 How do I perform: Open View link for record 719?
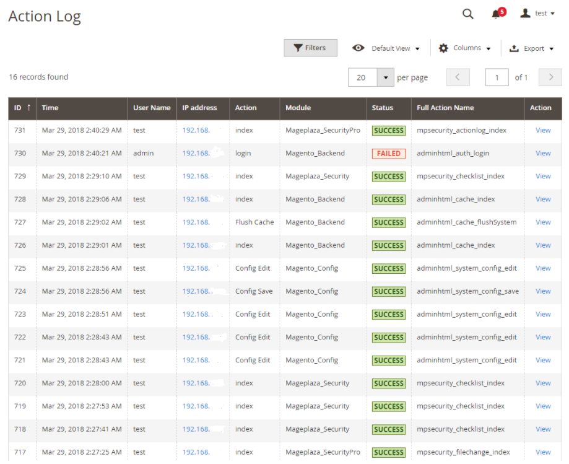coord(543,406)
